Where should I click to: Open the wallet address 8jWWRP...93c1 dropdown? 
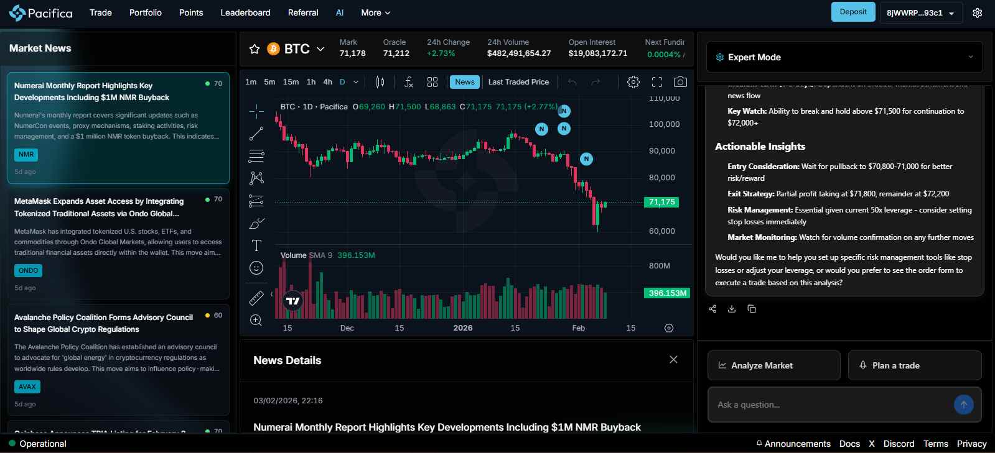tap(920, 13)
